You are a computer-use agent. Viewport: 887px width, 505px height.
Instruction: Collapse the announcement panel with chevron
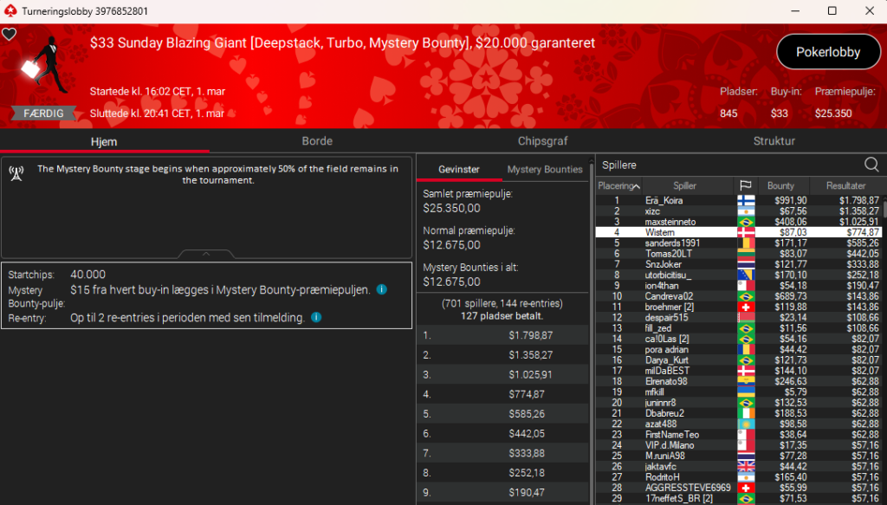[206, 254]
